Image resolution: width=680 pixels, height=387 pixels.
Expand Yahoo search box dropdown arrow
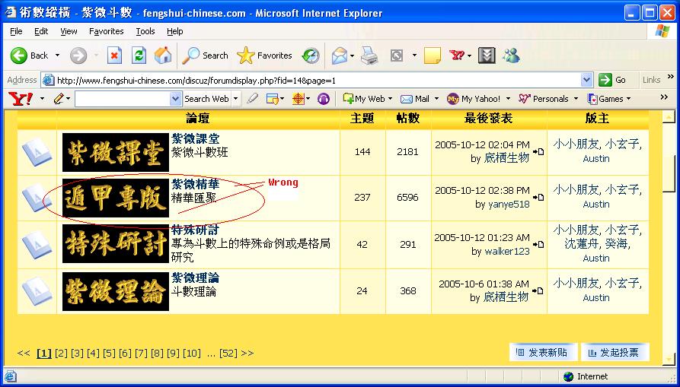click(175, 99)
